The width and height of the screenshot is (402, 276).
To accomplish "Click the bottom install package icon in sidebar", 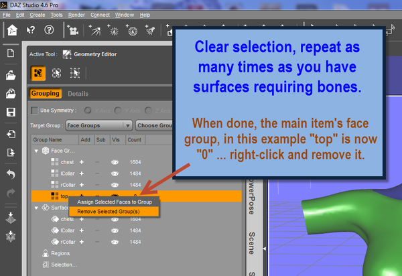I will click(11, 236).
